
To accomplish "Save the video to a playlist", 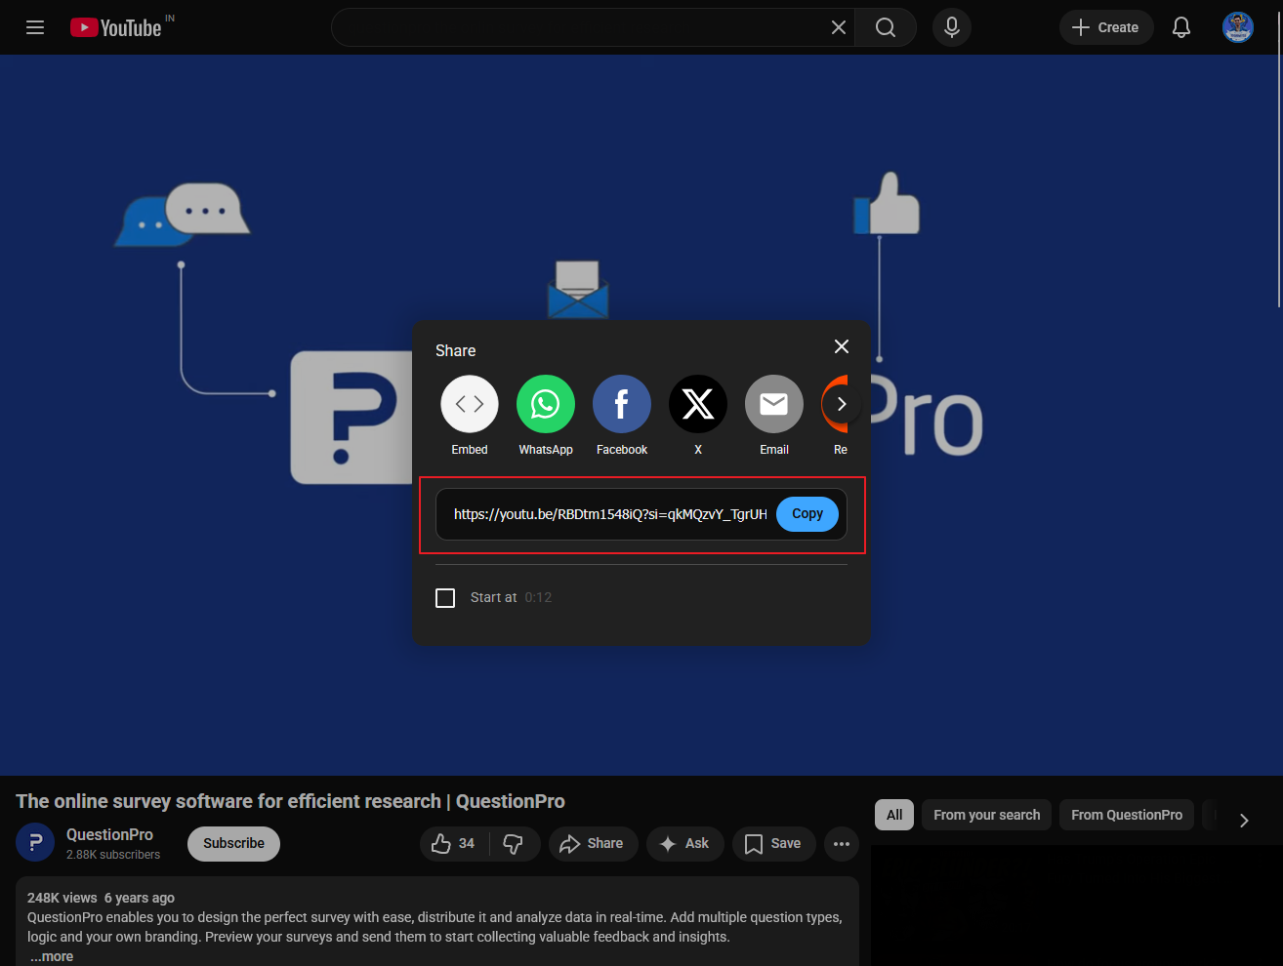I will coord(773,843).
